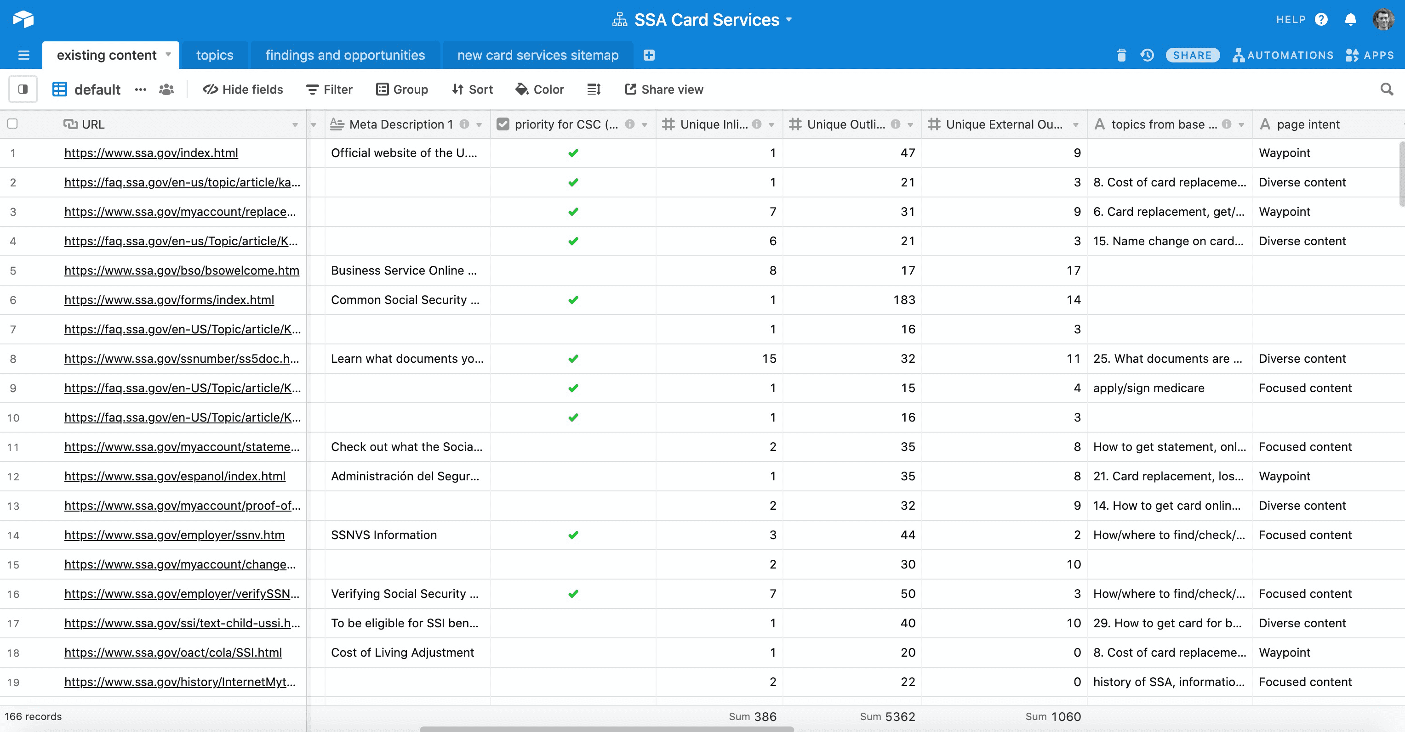Open notifications bell
Image resolution: width=1405 pixels, height=732 pixels.
coord(1350,20)
